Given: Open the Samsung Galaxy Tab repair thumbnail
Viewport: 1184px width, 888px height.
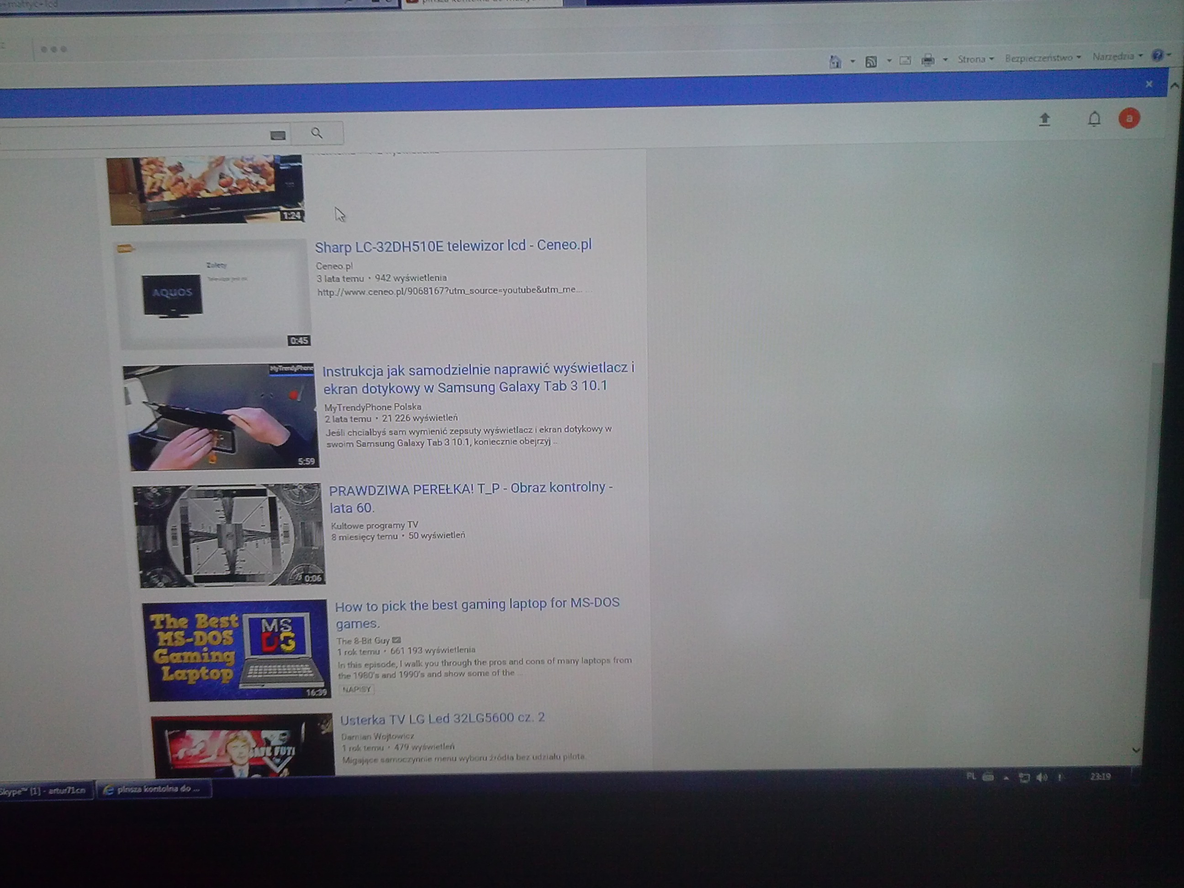Looking at the screenshot, I should click(221, 417).
